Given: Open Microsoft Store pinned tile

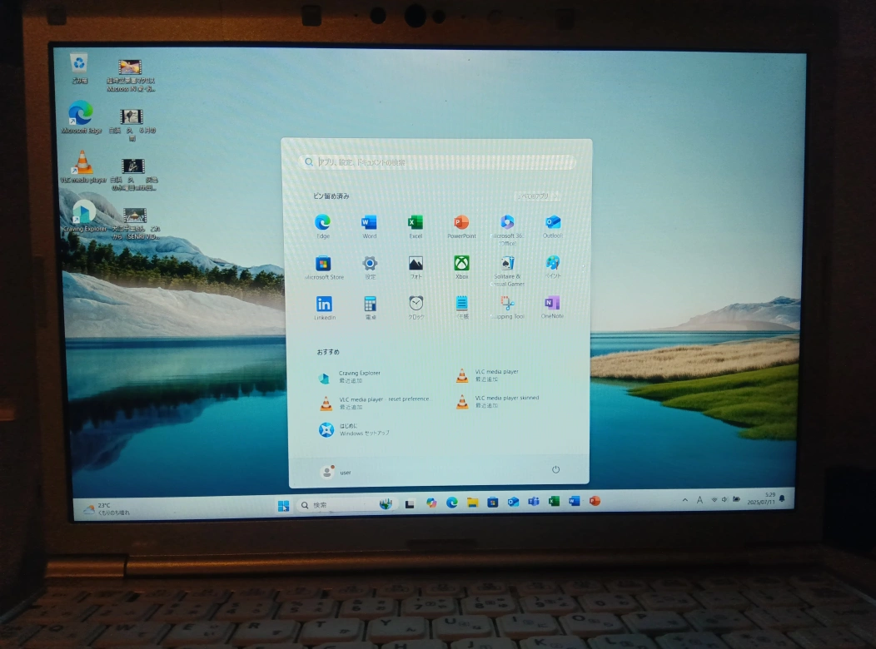Looking at the screenshot, I should tap(323, 264).
